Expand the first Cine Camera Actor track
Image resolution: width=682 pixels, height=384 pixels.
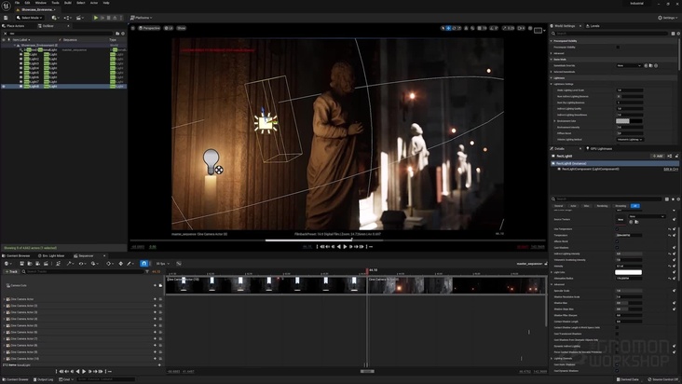click(4, 299)
